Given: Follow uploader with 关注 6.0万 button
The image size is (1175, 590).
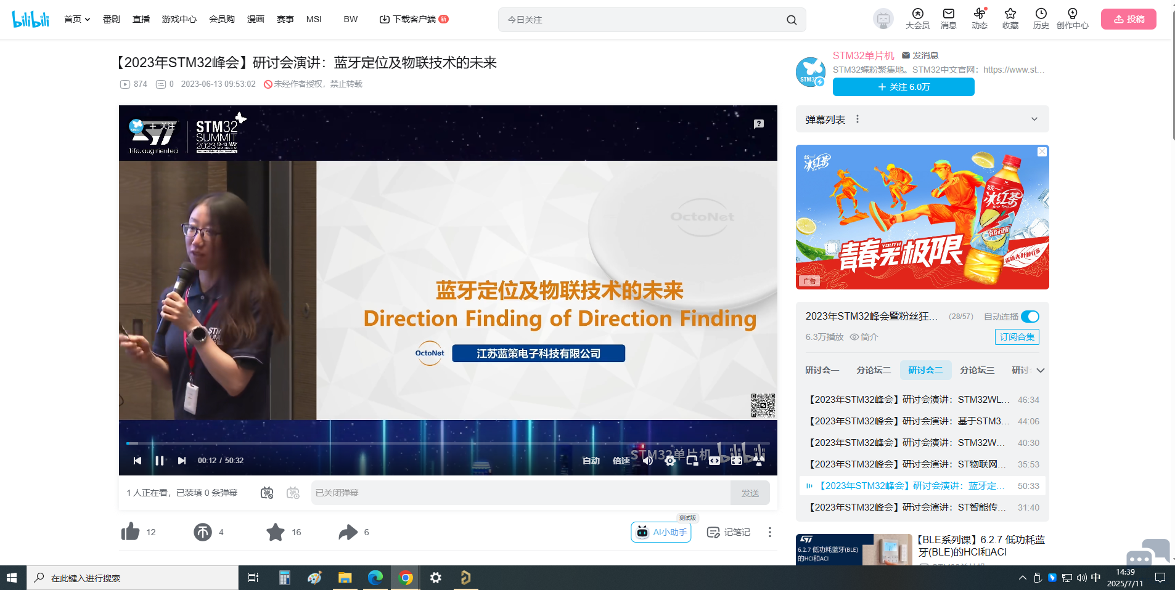Looking at the screenshot, I should pos(904,87).
